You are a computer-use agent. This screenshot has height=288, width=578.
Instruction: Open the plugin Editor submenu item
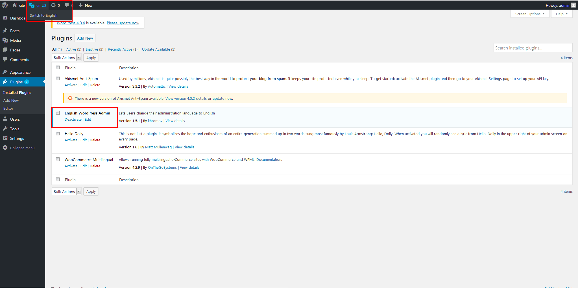8,108
